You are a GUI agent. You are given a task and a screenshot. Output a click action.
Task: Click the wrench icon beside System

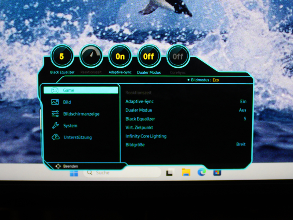tap(55, 125)
